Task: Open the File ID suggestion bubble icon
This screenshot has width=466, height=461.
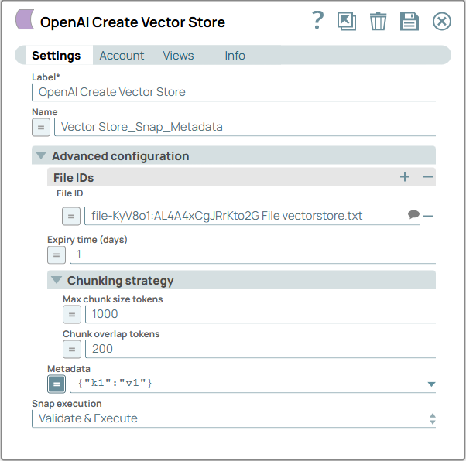Action: click(x=413, y=214)
